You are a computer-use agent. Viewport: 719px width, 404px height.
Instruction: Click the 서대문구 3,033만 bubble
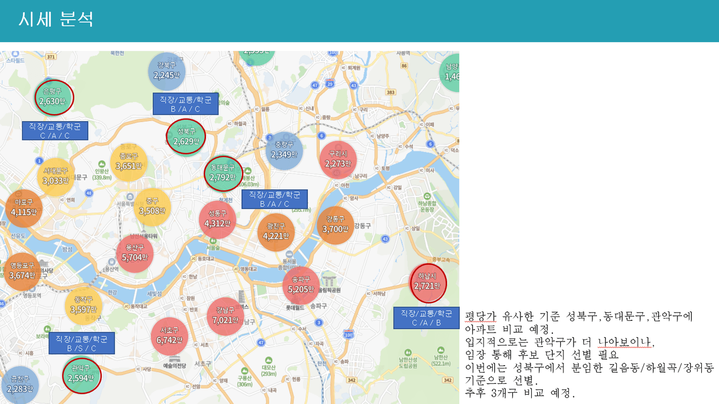[56, 176]
